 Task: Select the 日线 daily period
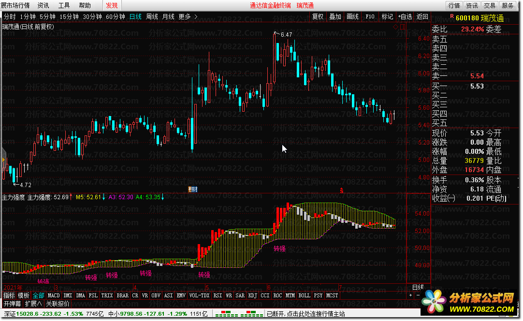[135, 16]
